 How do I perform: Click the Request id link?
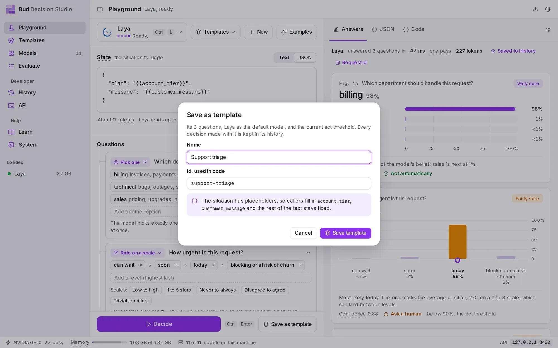point(351,63)
